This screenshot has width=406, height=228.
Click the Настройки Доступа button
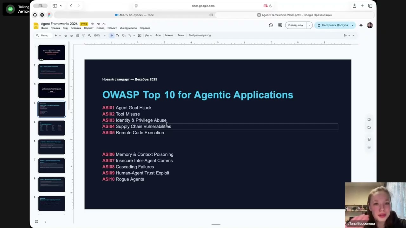332,25
